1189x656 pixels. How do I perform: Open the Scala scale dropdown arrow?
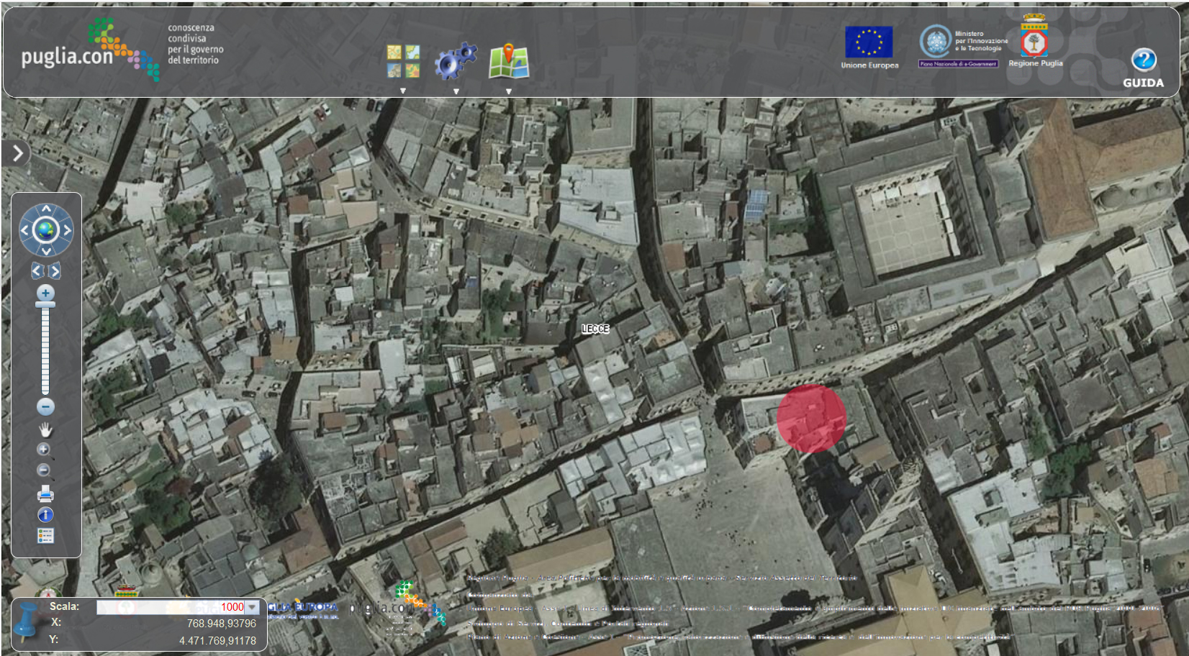point(252,607)
